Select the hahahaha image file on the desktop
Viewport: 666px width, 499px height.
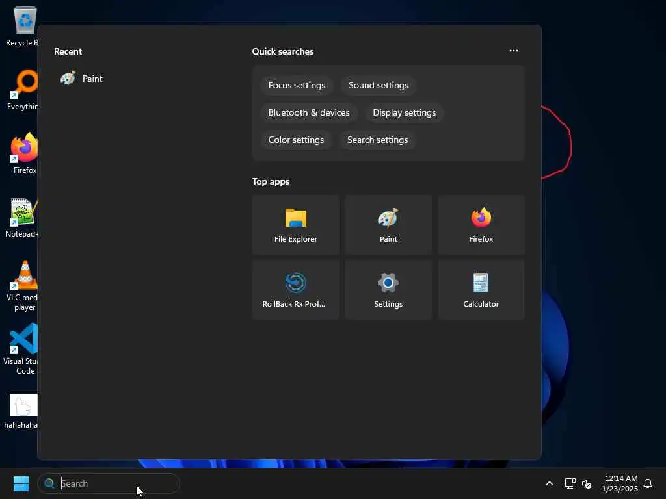click(21, 411)
